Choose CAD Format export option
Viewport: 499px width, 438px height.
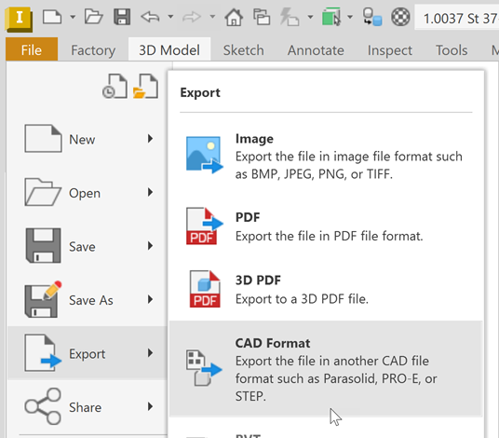pos(326,368)
